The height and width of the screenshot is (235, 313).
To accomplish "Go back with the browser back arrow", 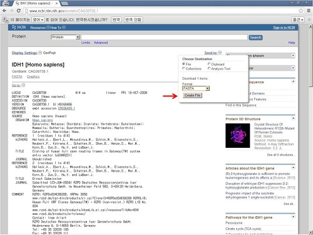I will point(4,11).
